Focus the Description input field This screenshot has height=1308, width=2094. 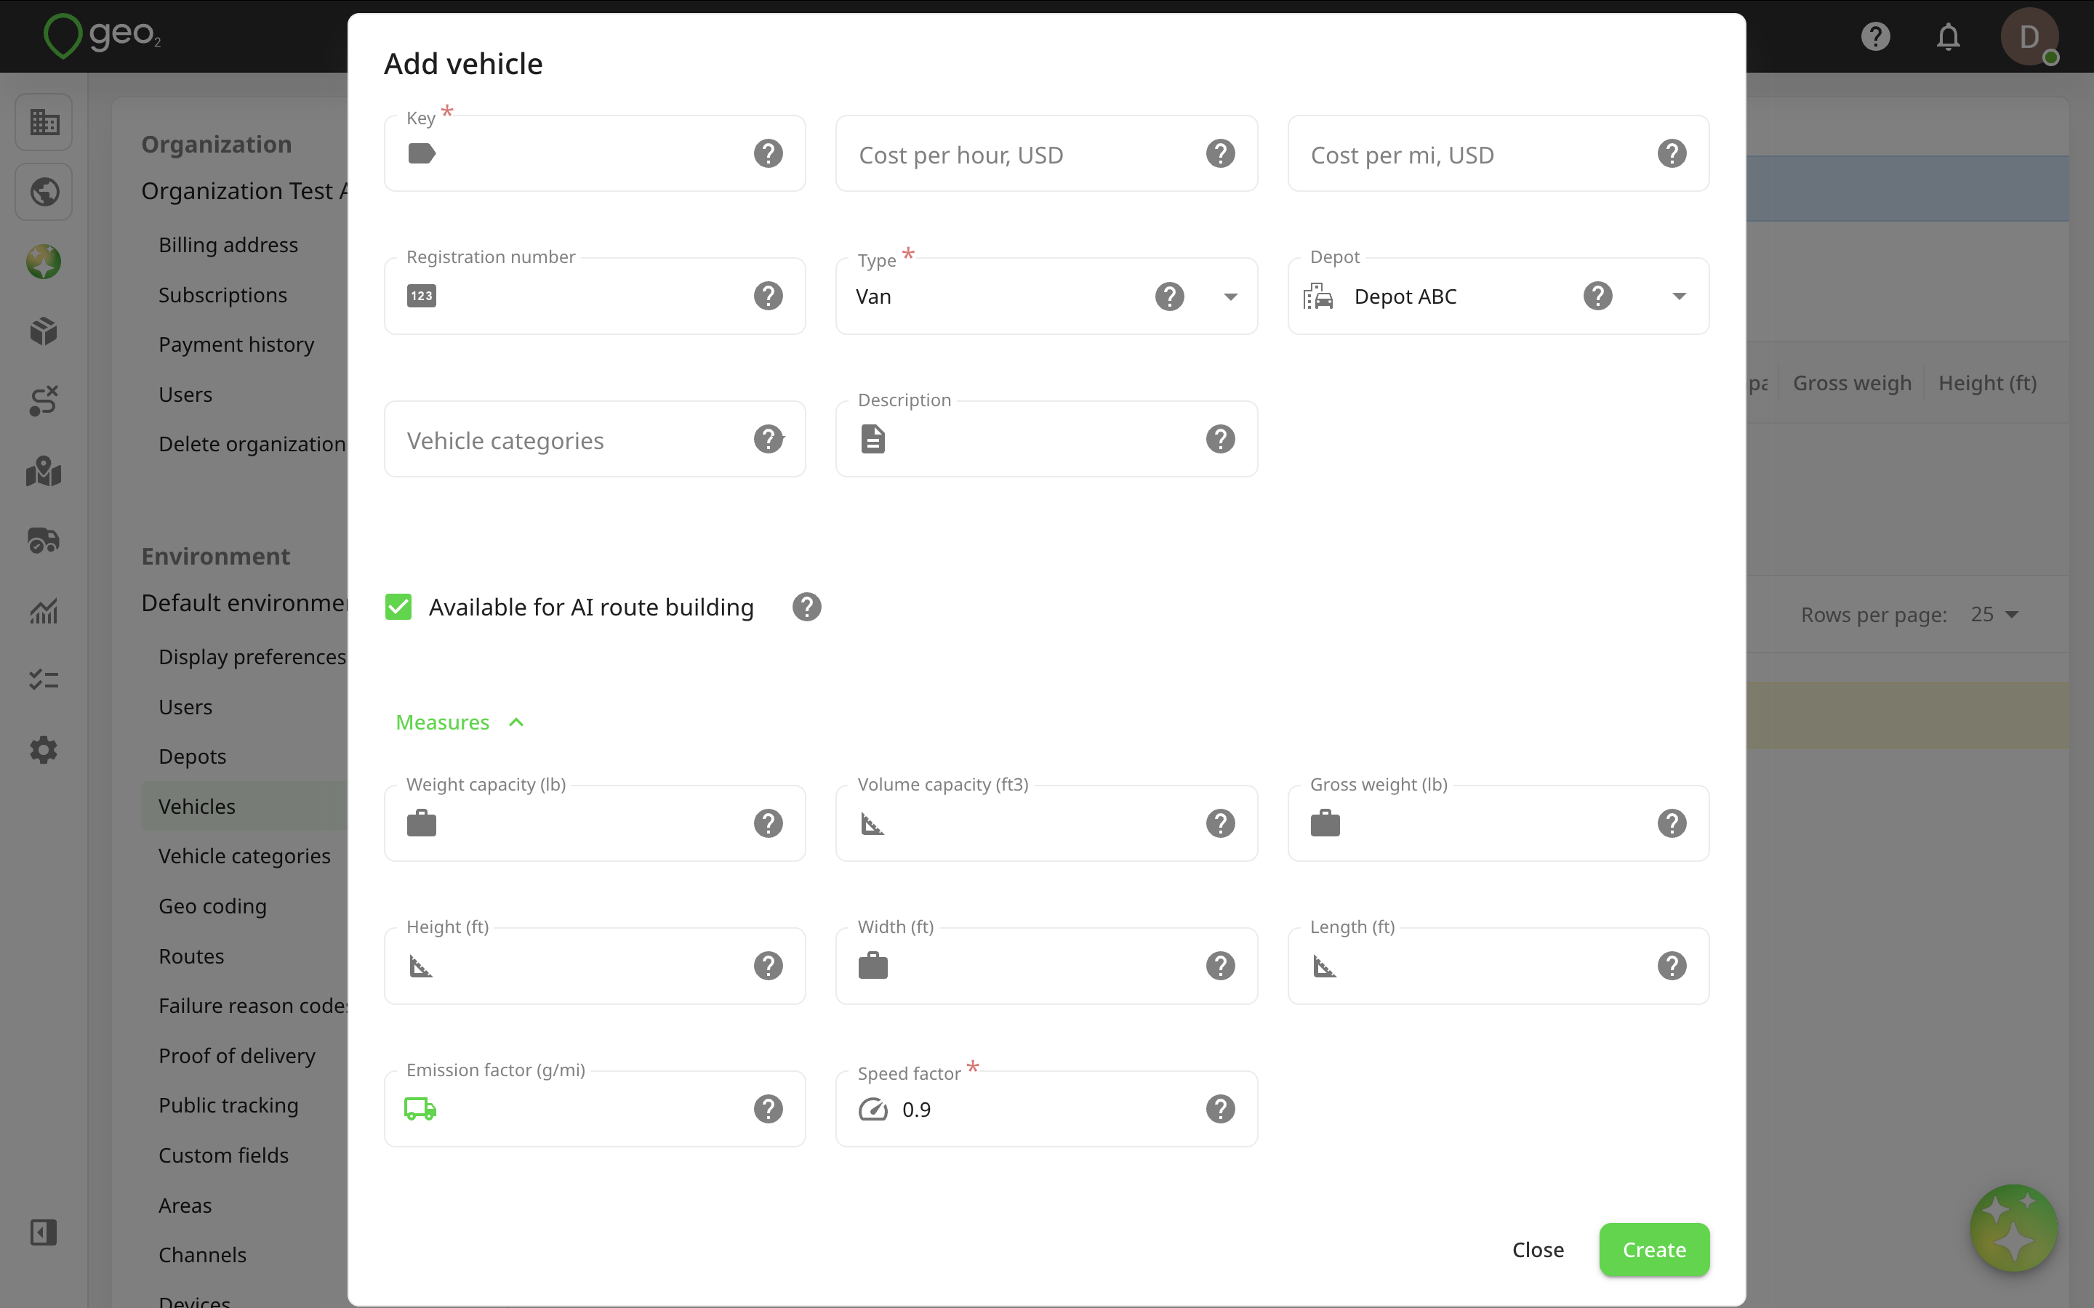tap(1046, 440)
